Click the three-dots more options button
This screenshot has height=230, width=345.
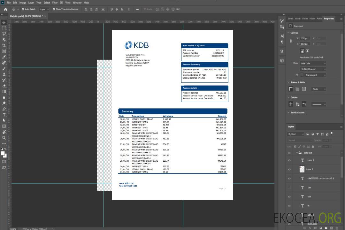(x=137, y=9)
